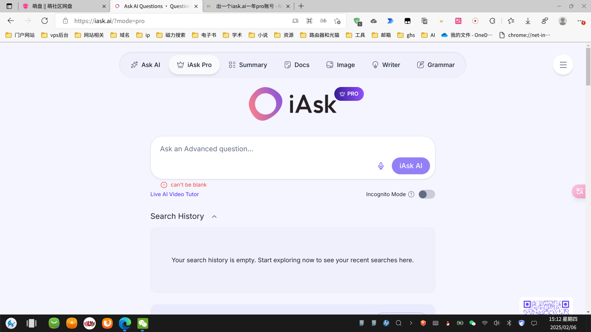
Task: Open the 磁力搜索 bookmarks folder
Action: pyautogui.click(x=171, y=35)
